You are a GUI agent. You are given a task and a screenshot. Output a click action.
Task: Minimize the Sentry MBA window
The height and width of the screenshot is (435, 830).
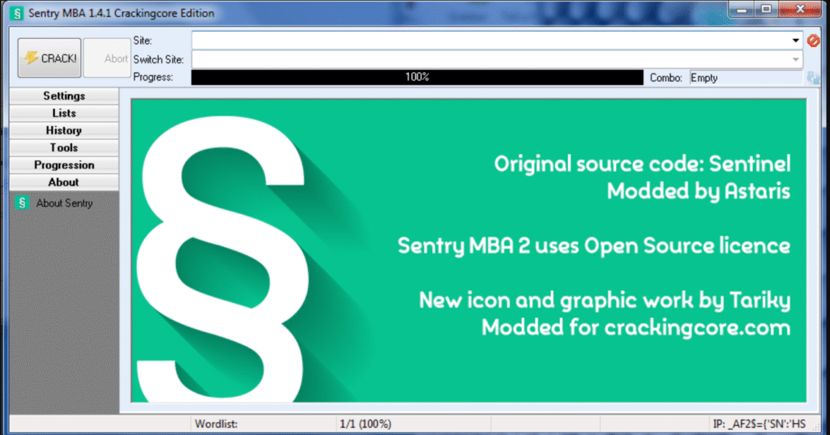pos(742,10)
